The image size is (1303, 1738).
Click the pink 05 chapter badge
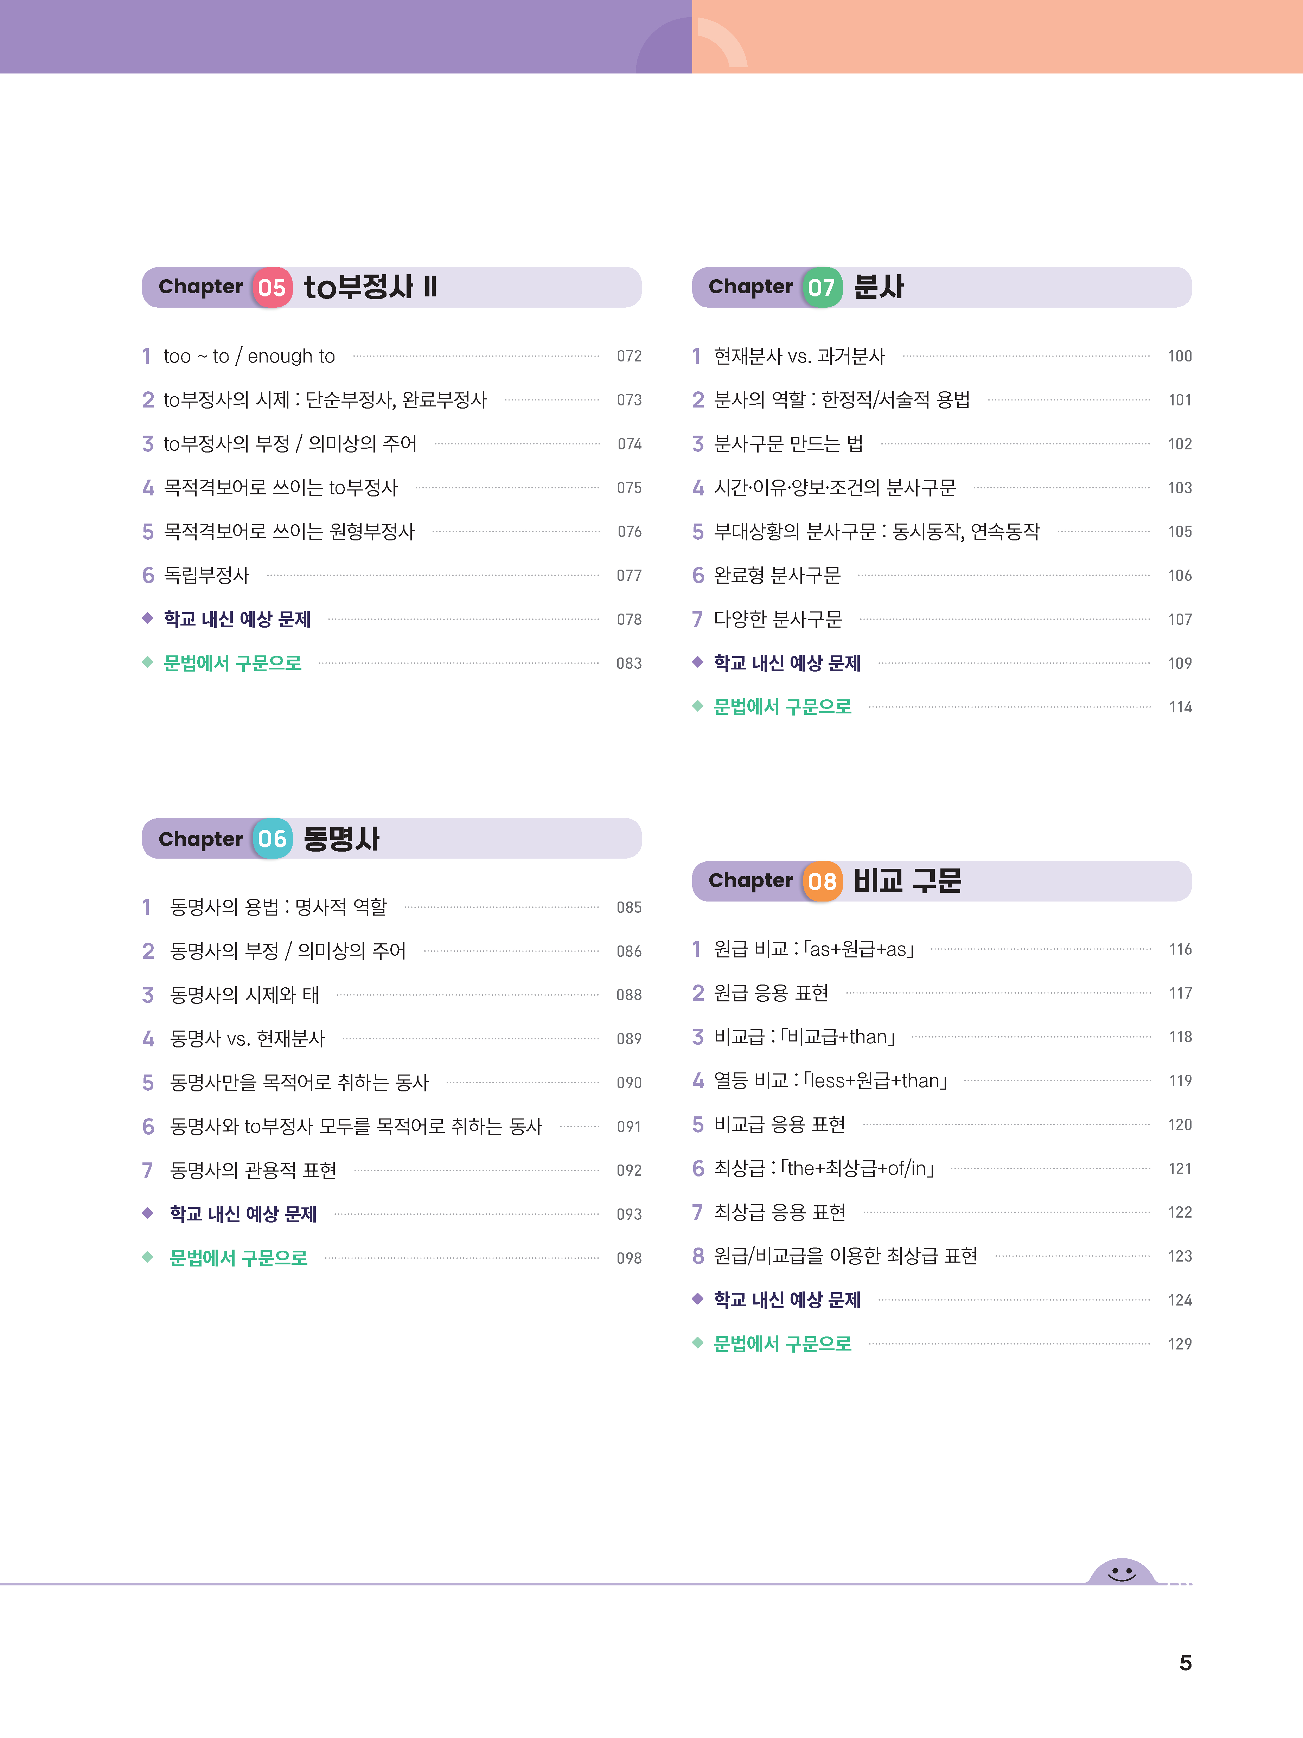point(271,288)
